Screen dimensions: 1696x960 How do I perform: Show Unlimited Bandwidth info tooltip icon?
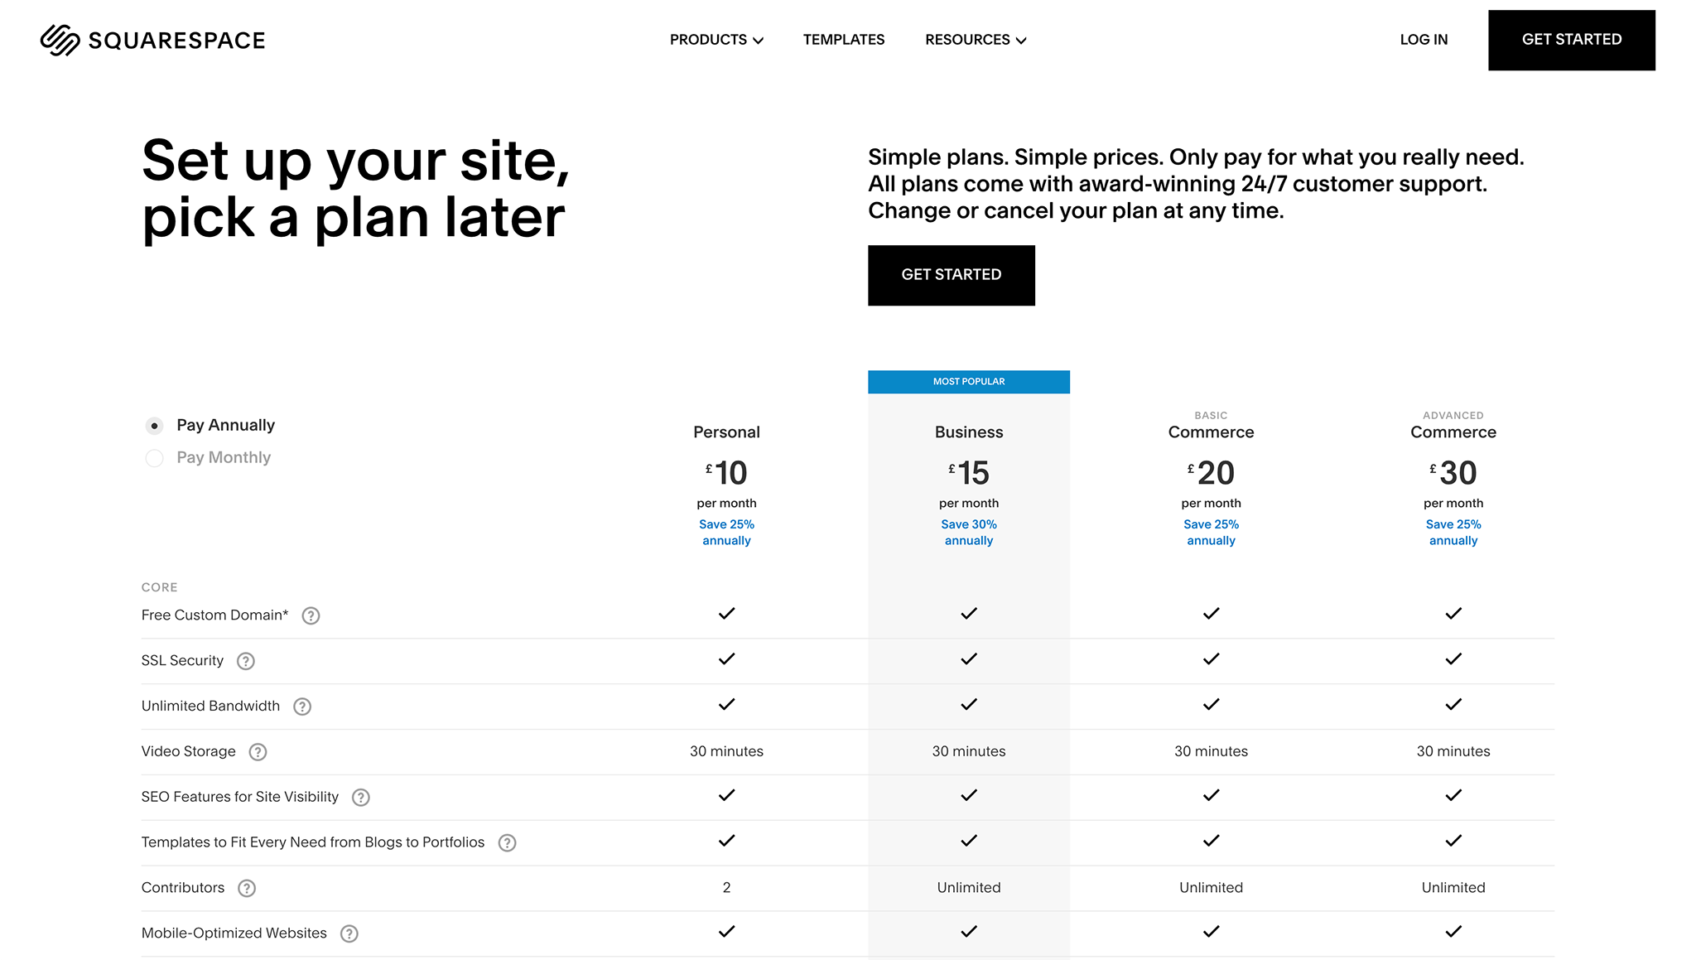click(x=302, y=707)
